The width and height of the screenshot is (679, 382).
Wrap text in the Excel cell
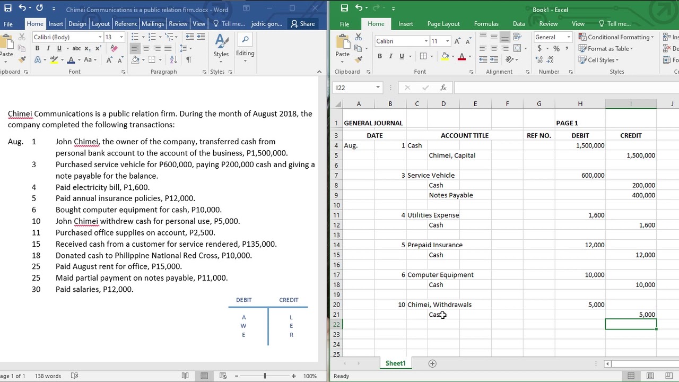pyautogui.click(x=517, y=37)
